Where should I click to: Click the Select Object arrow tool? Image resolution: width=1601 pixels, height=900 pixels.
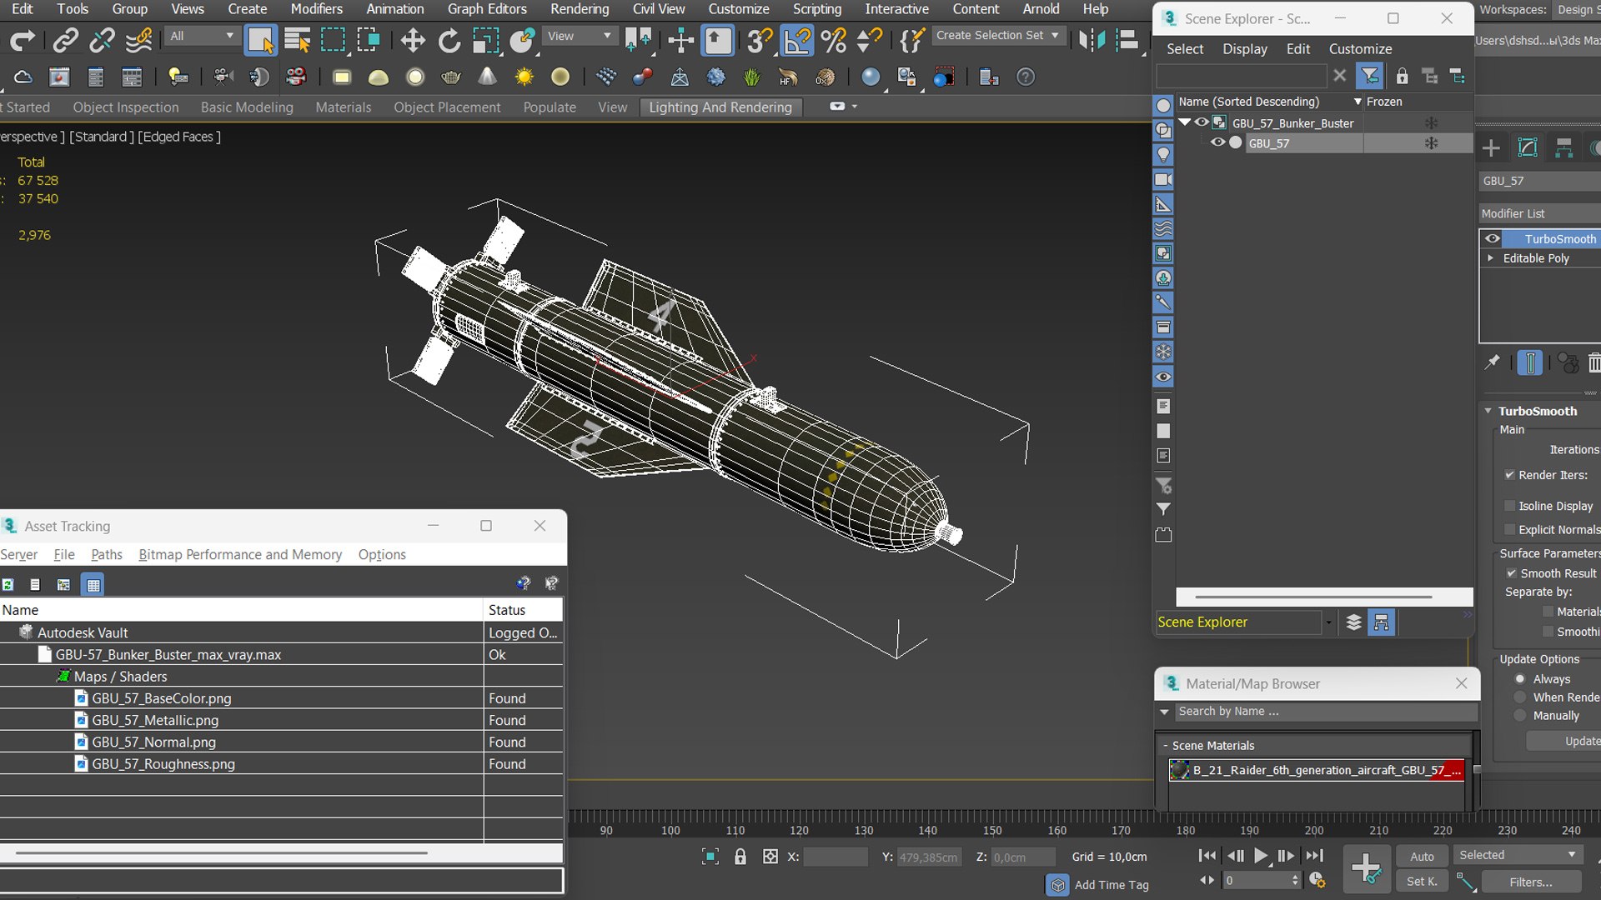260,40
